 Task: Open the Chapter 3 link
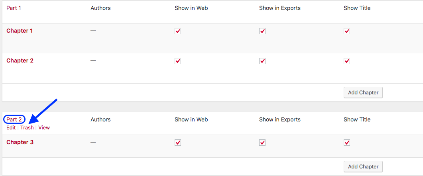coord(20,142)
